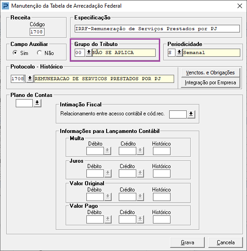Click Grava button to save

[x=187, y=242]
